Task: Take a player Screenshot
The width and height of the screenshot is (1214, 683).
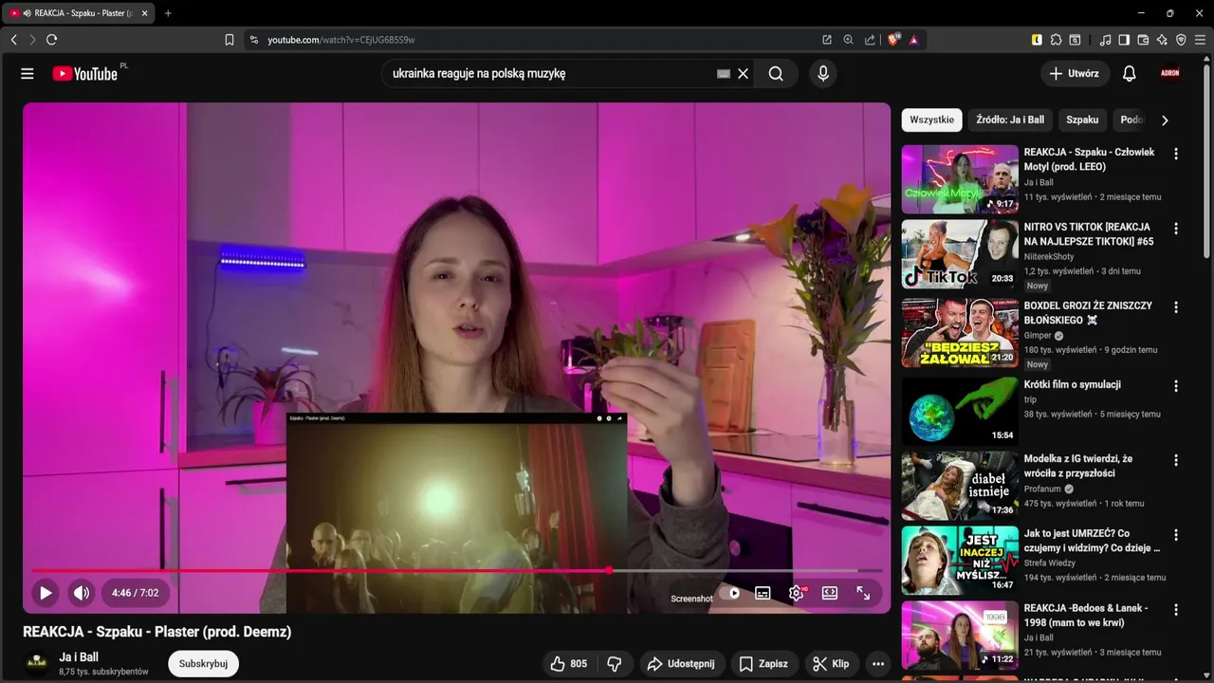Action: pyautogui.click(x=691, y=599)
